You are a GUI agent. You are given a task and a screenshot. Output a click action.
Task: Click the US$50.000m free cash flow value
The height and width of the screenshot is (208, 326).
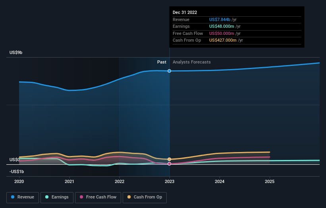(x=222, y=33)
